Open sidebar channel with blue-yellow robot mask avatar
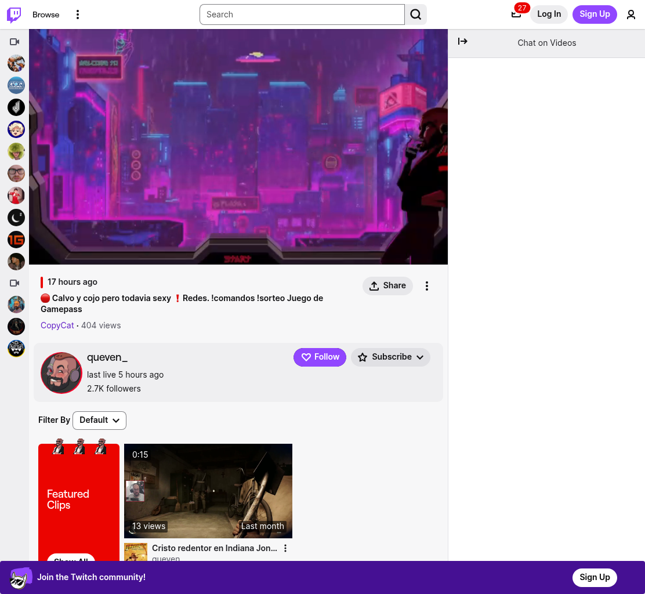The width and height of the screenshot is (645, 594). [16, 349]
